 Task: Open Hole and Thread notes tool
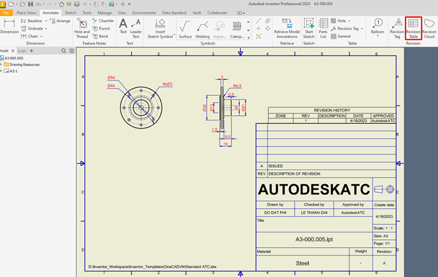click(82, 29)
